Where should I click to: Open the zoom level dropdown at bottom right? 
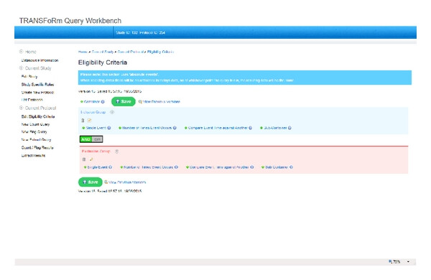click(x=408, y=261)
